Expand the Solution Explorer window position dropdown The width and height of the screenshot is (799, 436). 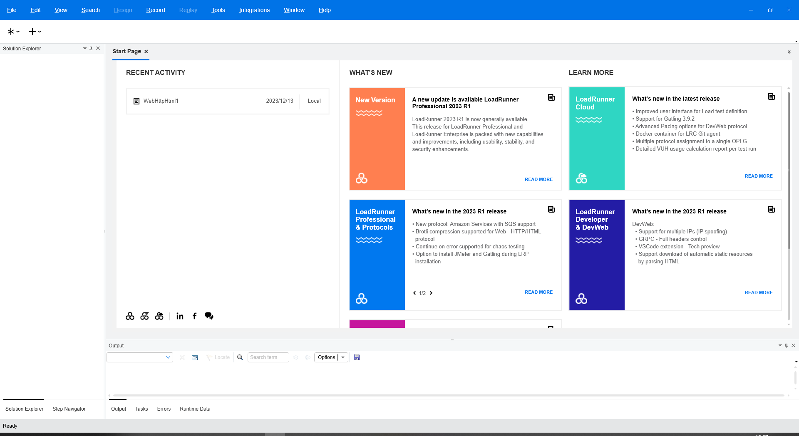85,48
